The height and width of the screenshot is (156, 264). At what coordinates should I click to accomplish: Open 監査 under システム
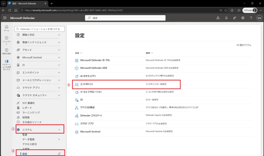point(25,135)
